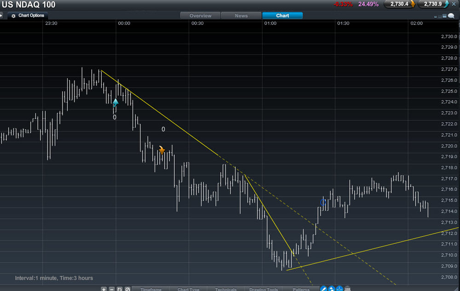Viewport: 460px width, 291px height.
Task: Select the long solid yellow downtrend line
Action: point(159,113)
